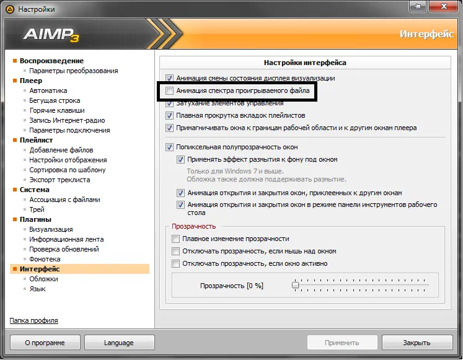Open Фонотека settings item
Viewport: 463px width, 360px height.
coord(45,260)
